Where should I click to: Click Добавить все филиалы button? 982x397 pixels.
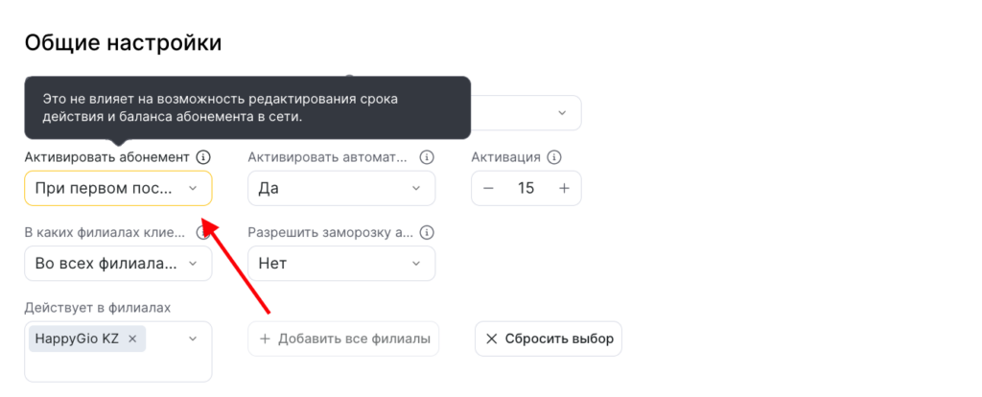click(343, 339)
